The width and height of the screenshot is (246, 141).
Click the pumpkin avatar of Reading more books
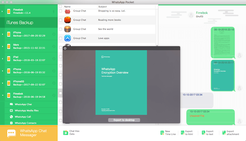[67, 20]
